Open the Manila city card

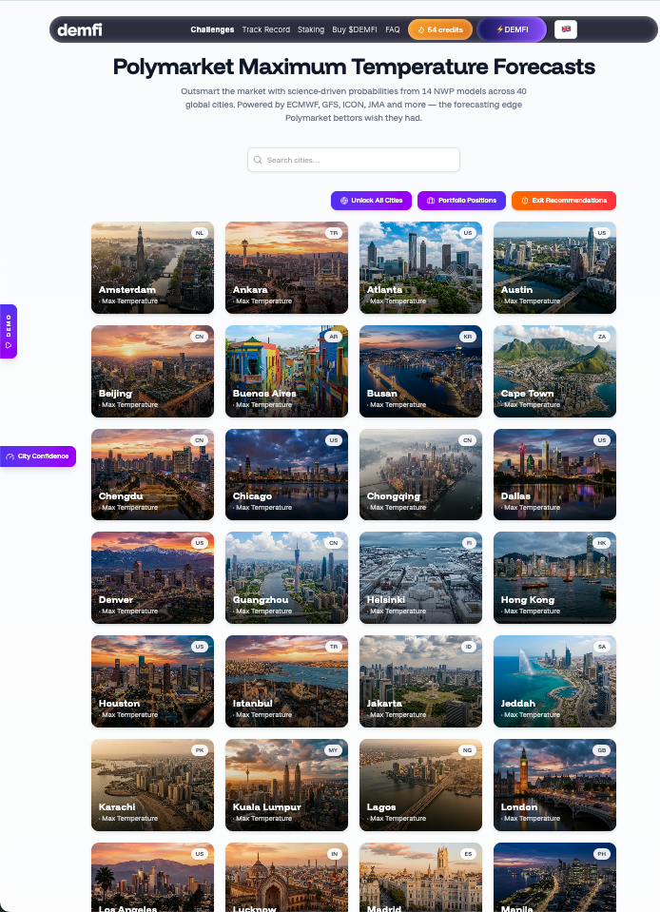click(554, 877)
